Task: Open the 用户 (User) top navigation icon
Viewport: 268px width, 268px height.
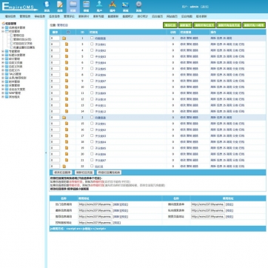Action: click(99, 7)
